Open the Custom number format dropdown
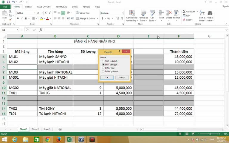 122,13
